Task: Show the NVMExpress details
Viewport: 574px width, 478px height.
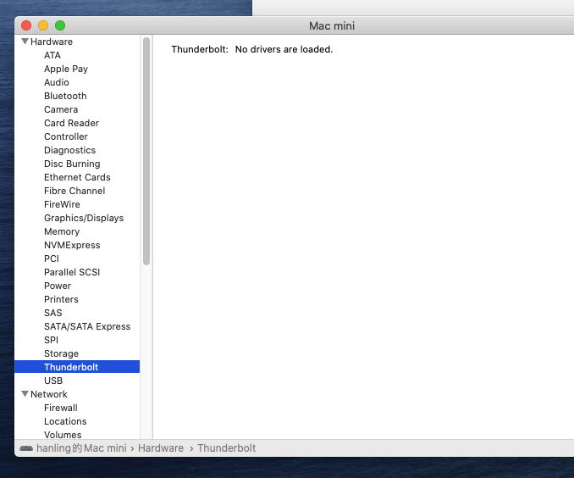Action: pos(72,245)
